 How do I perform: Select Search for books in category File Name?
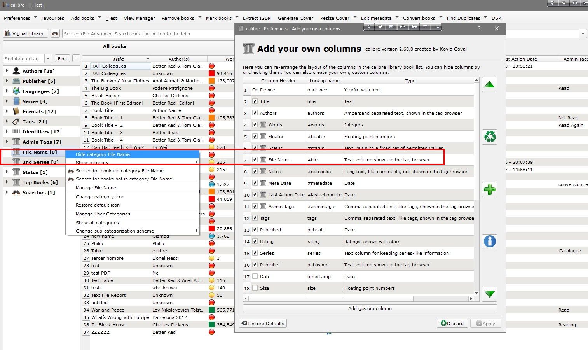[132, 171]
